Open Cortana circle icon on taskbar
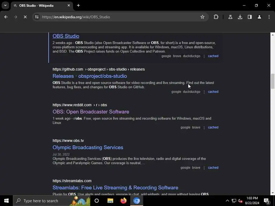 coord(97,201)
